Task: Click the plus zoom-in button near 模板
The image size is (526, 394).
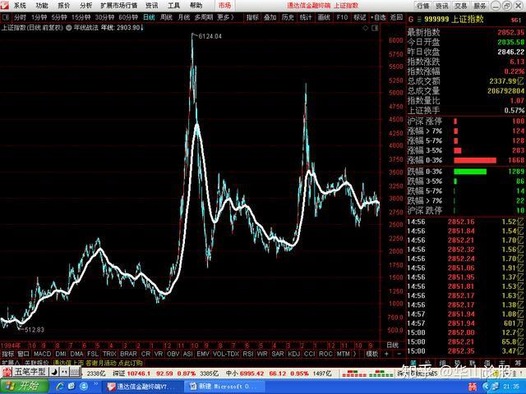Action: coord(386,354)
